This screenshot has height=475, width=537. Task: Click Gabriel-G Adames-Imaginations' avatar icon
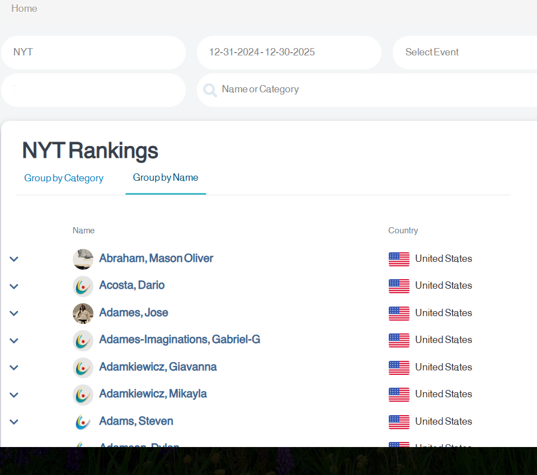click(x=83, y=340)
